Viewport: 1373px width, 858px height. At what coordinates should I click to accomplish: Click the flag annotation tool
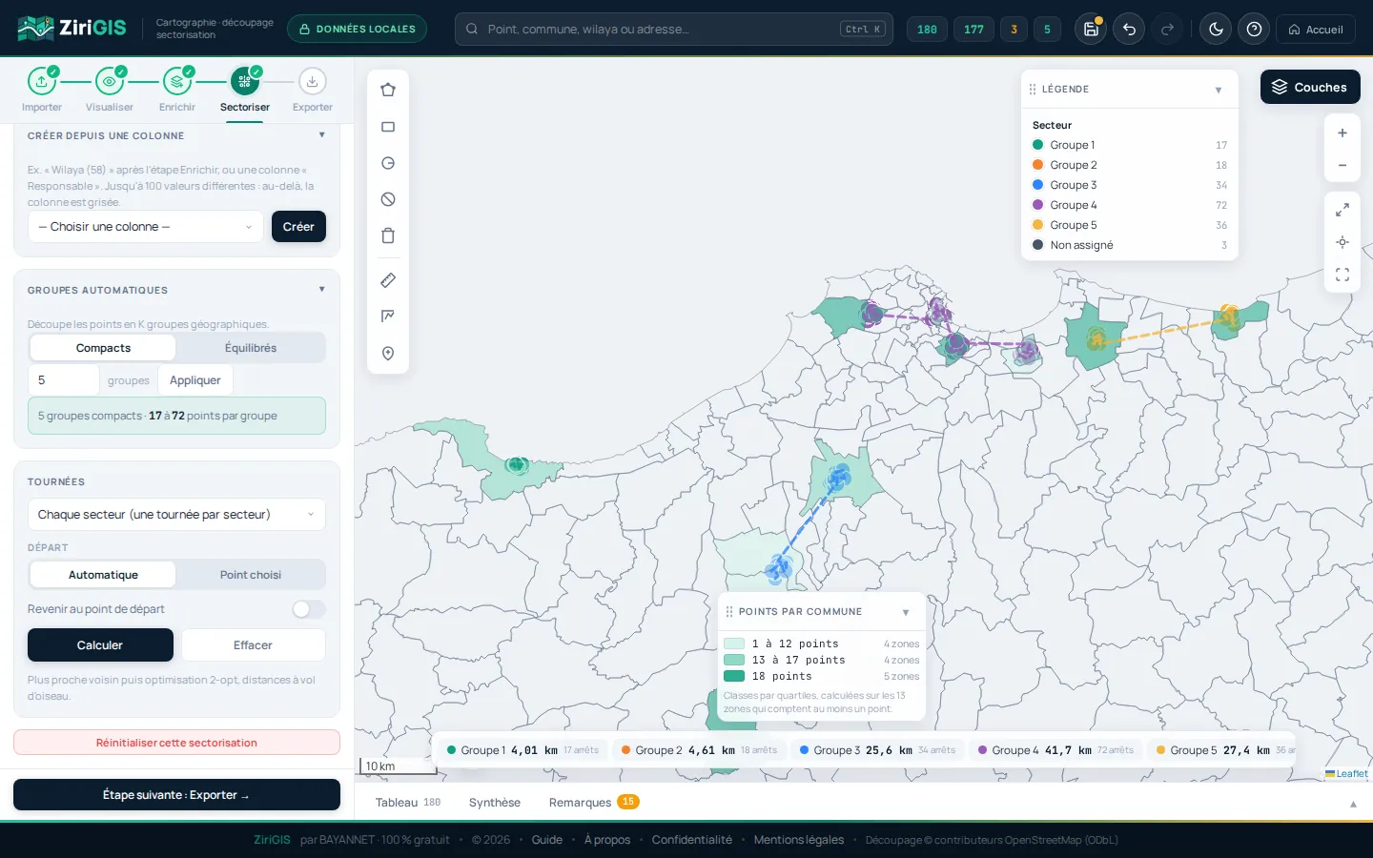click(388, 317)
